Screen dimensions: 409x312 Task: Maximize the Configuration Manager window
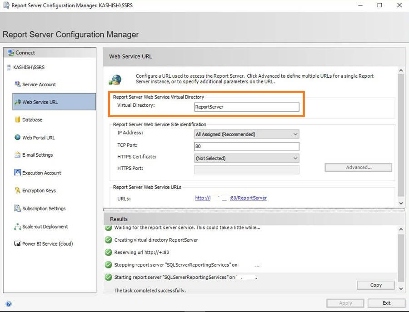[x=380, y=5]
